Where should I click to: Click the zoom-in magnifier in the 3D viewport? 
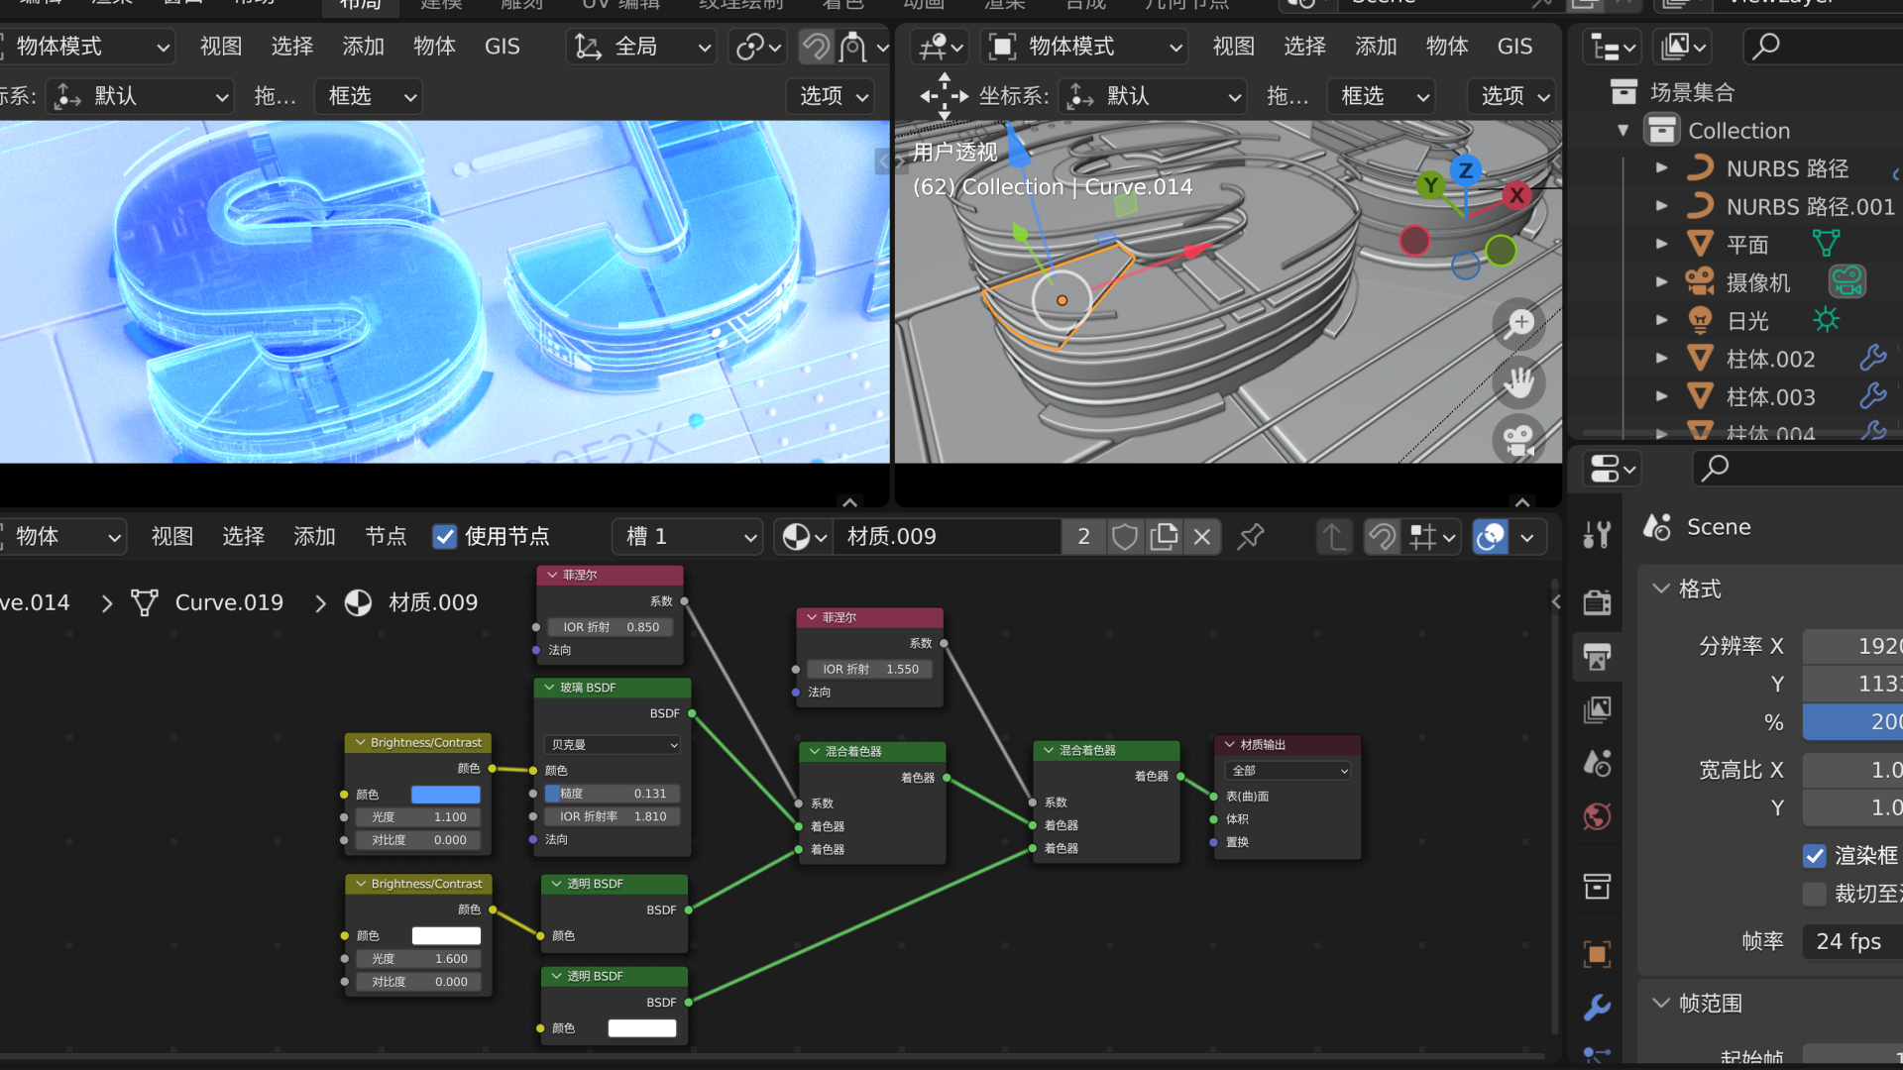(1517, 322)
